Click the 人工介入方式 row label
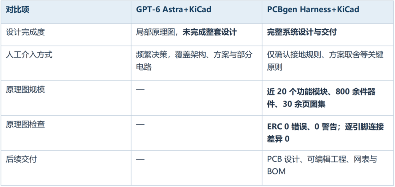The image size is (395, 187). pyautogui.click(x=29, y=55)
